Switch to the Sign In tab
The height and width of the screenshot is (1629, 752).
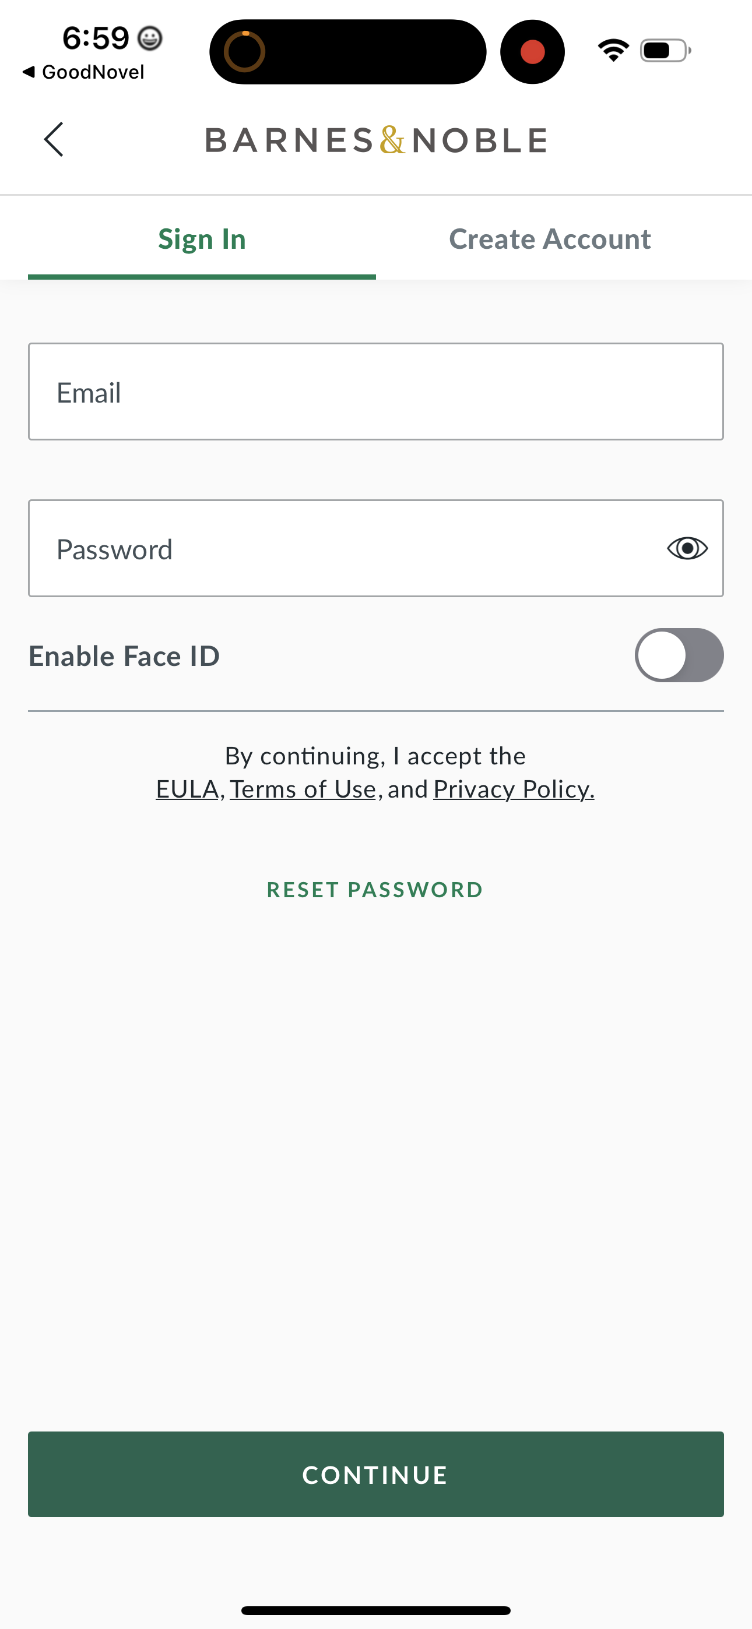click(x=202, y=239)
